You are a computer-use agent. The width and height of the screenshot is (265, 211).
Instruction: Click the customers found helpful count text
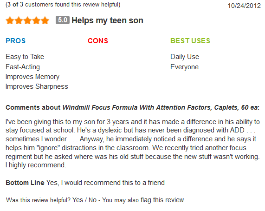click(63, 4)
